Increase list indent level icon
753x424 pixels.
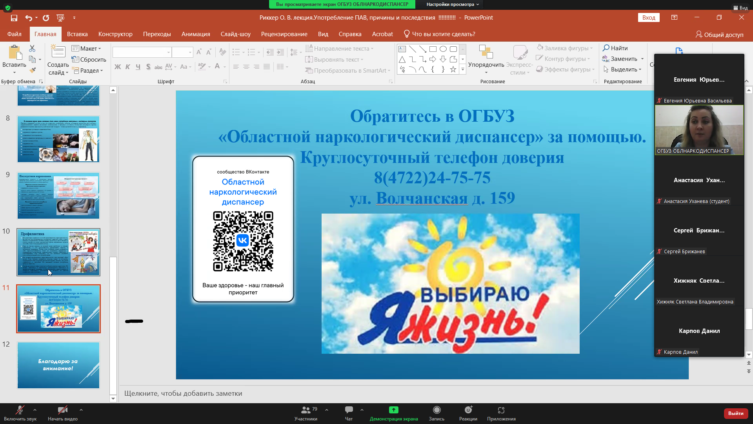pos(280,52)
